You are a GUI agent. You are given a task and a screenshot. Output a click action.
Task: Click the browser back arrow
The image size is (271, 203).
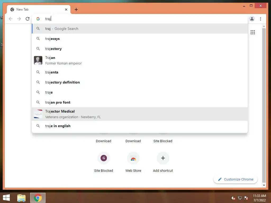[11, 19]
